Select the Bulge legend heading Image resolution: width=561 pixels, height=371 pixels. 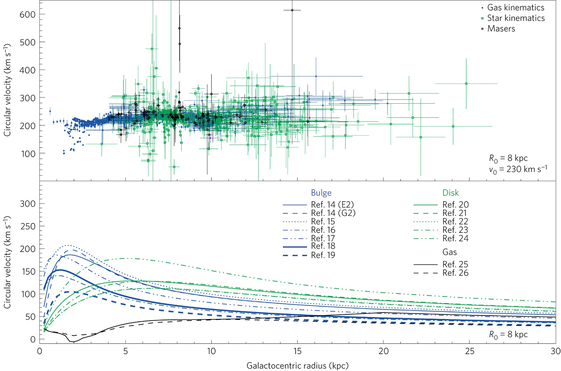tap(321, 193)
